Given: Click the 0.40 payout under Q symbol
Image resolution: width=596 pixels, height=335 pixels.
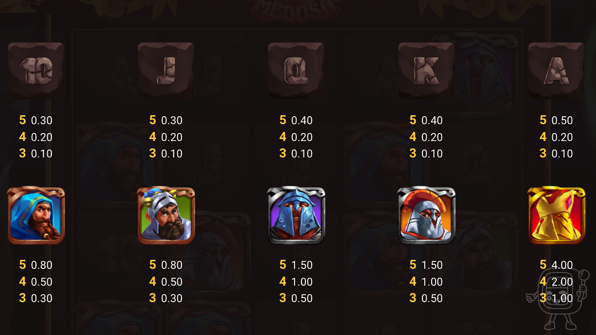Looking at the screenshot, I should point(302,120).
